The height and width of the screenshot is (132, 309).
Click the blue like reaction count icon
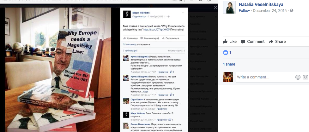click(226, 52)
